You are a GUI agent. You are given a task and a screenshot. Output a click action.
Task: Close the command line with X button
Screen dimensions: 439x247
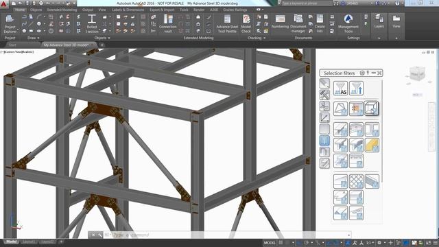point(93,235)
